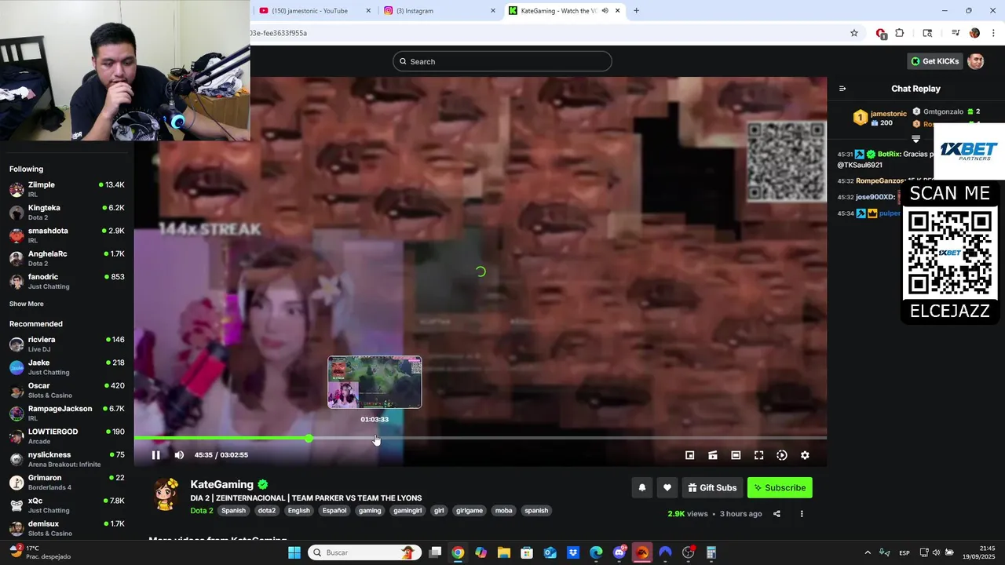
Task: Close the Instagram tab
Action: point(493,11)
